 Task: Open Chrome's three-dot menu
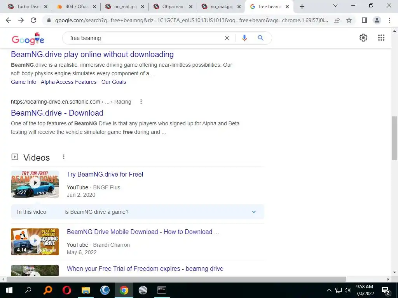pyautogui.click(x=389, y=20)
